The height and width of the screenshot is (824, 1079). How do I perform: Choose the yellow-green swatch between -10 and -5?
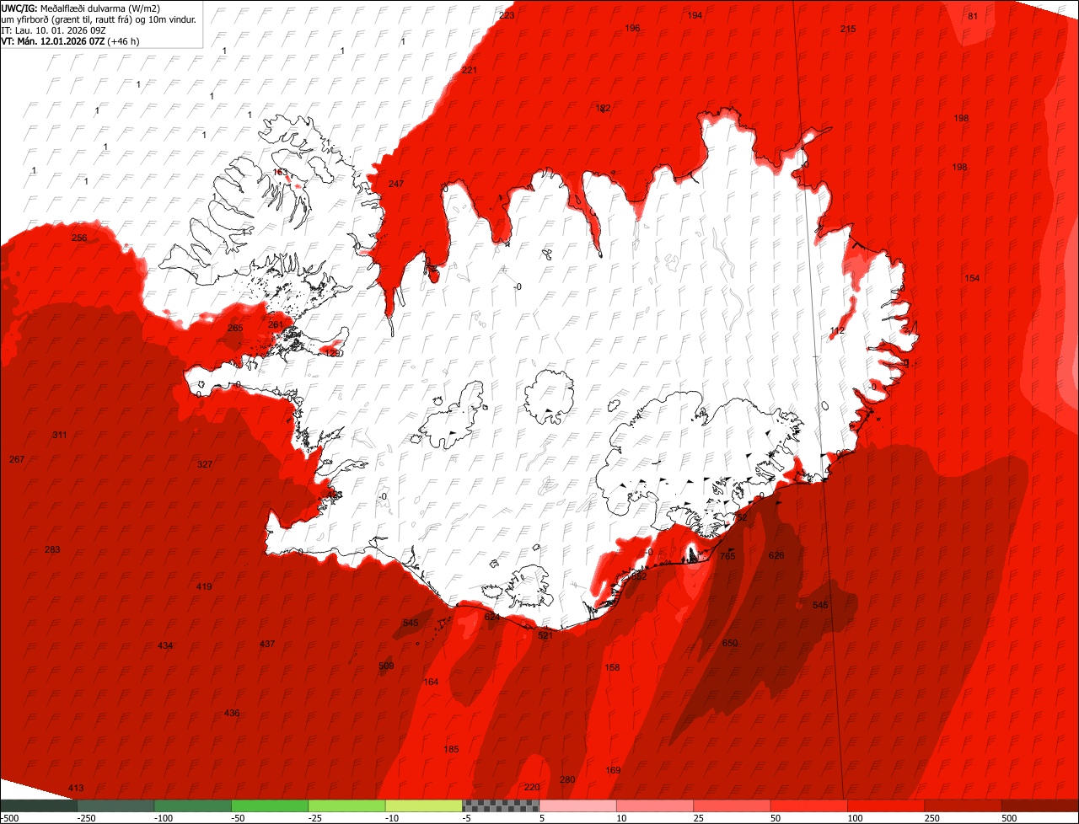point(424,805)
